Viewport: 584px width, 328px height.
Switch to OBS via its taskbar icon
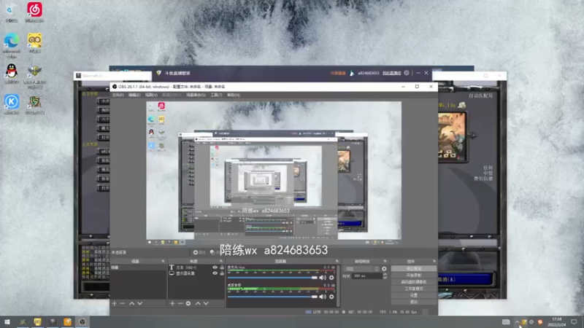tap(82, 321)
